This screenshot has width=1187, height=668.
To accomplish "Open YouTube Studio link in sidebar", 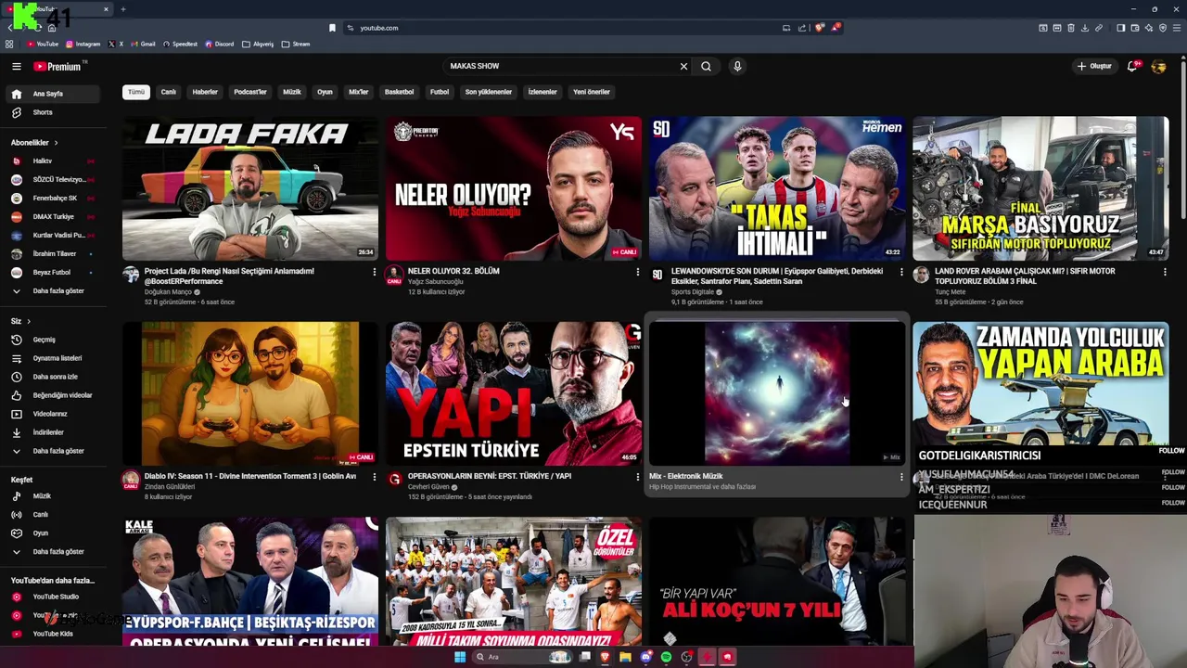I will pos(55,597).
